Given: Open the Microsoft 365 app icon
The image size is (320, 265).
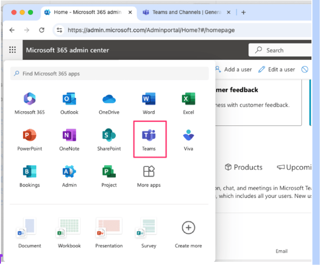Looking at the screenshot, I should (x=30, y=99).
